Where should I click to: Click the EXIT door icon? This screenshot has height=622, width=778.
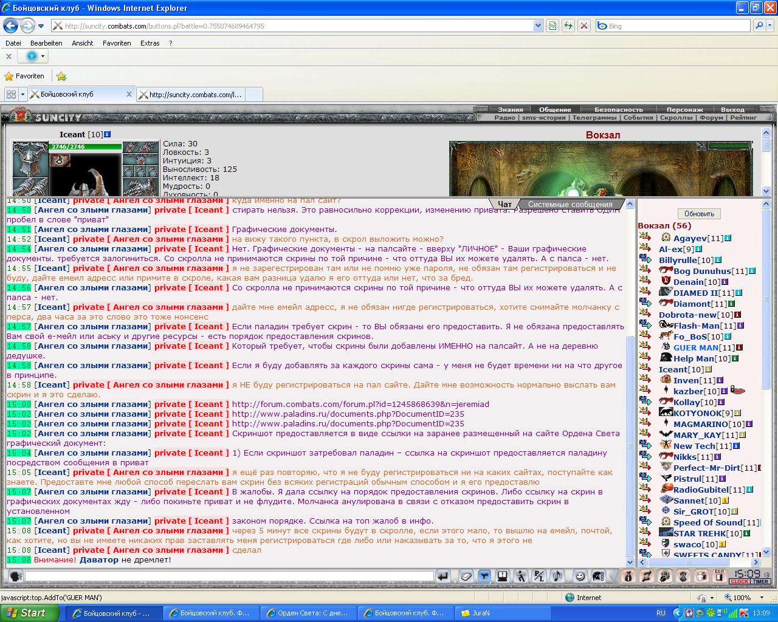click(x=720, y=576)
